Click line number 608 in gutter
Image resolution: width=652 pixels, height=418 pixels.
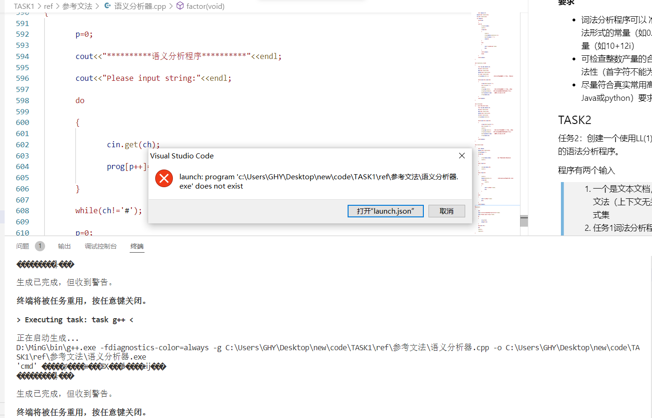tap(22, 210)
